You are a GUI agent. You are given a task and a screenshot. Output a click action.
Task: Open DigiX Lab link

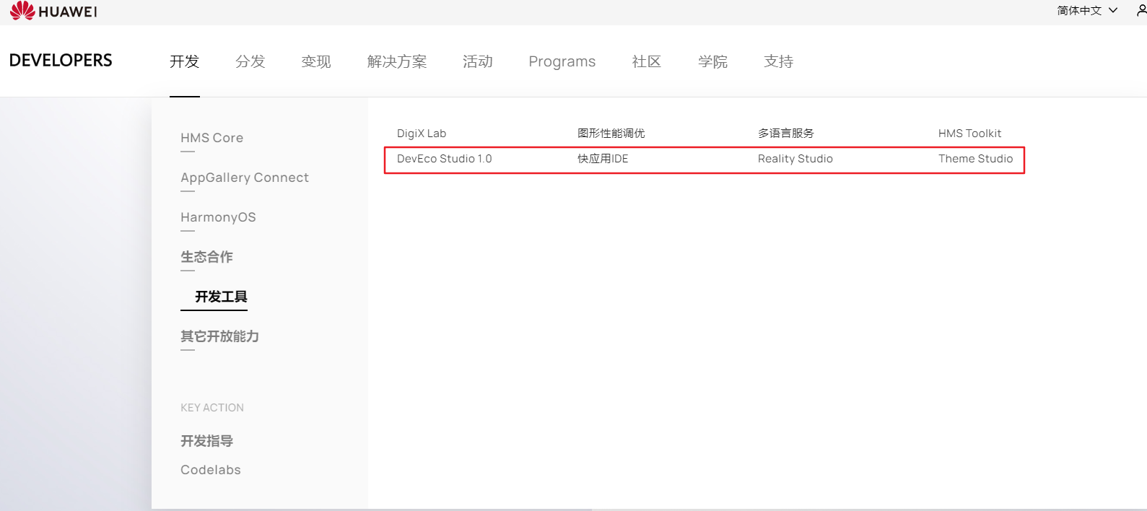coord(422,134)
